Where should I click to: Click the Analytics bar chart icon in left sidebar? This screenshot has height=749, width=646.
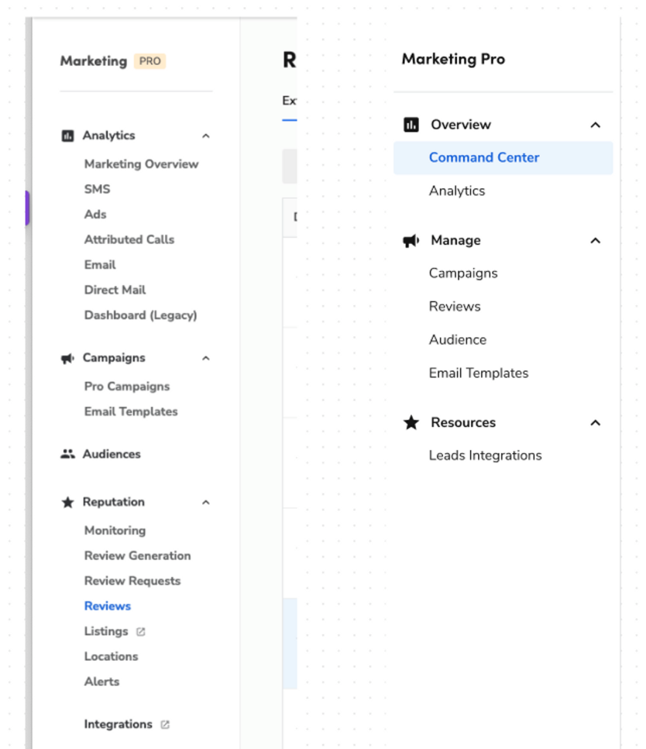(x=67, y=136)
